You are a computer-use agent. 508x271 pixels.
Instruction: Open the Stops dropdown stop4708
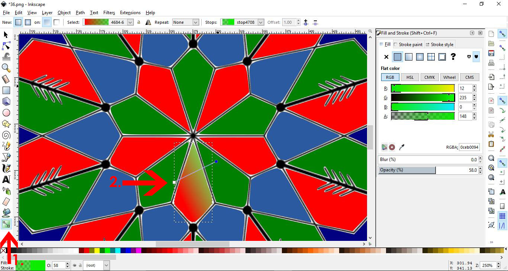pyautogui.click(x=242, y=22)
